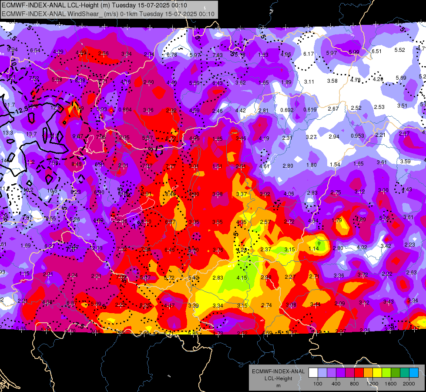Click the legend tick label 100

point(318,384)
